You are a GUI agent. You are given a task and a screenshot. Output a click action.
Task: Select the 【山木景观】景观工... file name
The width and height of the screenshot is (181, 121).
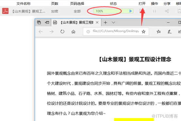tap(28, 11)
